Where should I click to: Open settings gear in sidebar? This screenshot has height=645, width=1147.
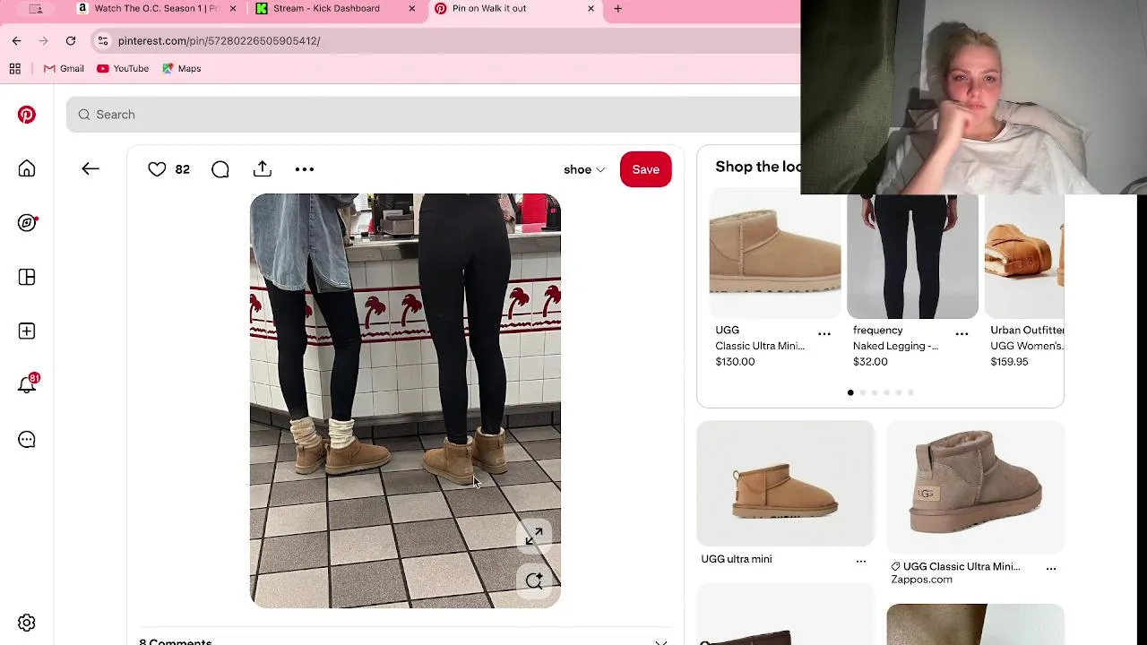(27, 623)
